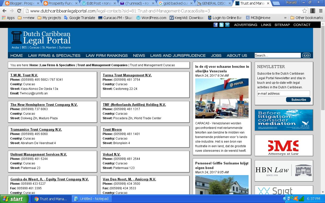Open the NEWS menu item
This screenshot has height=203, width=325.
(x=139, y=55)
